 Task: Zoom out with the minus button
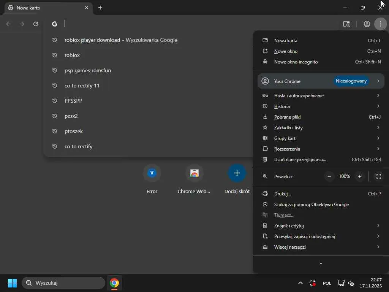329,176
